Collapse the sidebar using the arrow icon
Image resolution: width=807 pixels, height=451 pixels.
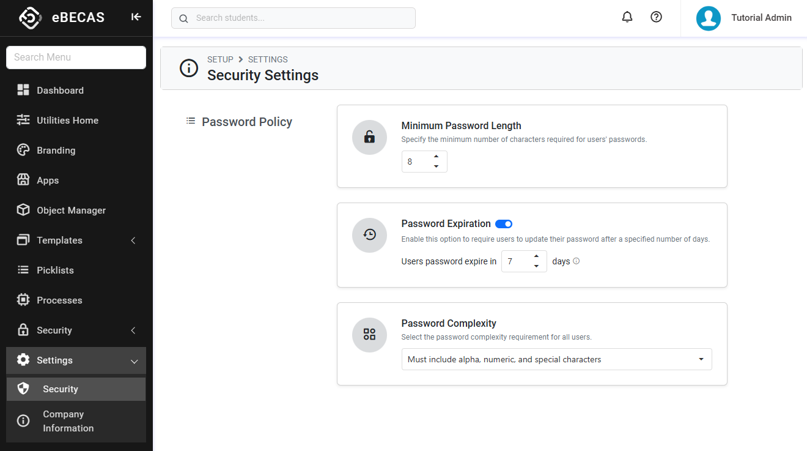tap(136, 17)
